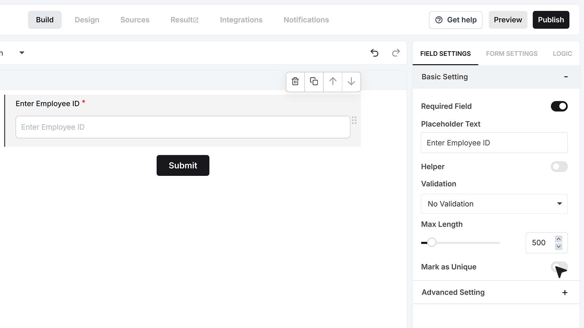Viewport: 584px width, 328px height.
Task: Grab the drag handle beside Employee ID field
Action: pos(354,120)
